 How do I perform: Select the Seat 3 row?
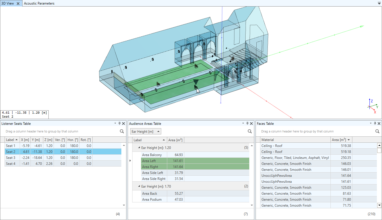63,157
